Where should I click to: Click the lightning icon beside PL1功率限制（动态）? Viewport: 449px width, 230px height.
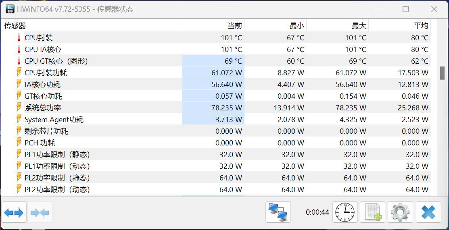(19, 166)
